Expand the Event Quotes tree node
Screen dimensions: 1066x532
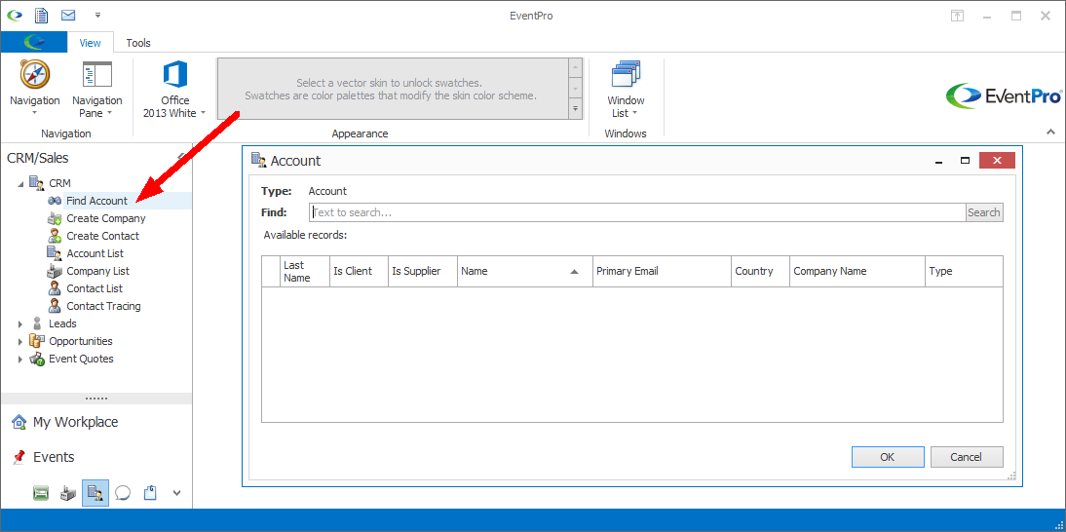point(20,360)
